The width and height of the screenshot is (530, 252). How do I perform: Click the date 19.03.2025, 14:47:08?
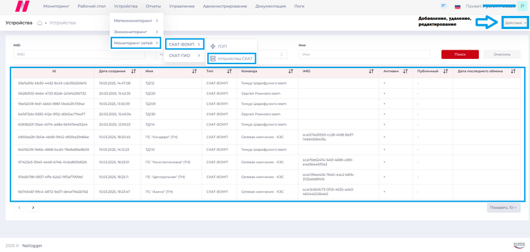[x=115, y=83]
